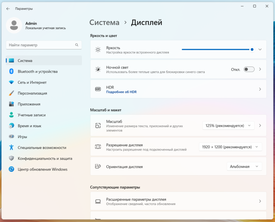Toggle the Ночной свет switch
This screenshot has height=222, width=275.
pos(249,70)
